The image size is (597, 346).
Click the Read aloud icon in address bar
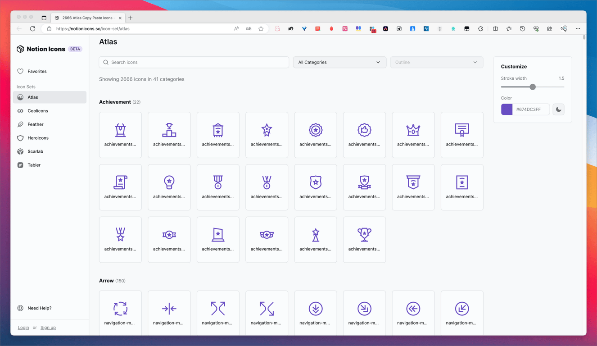coord(236,29)
